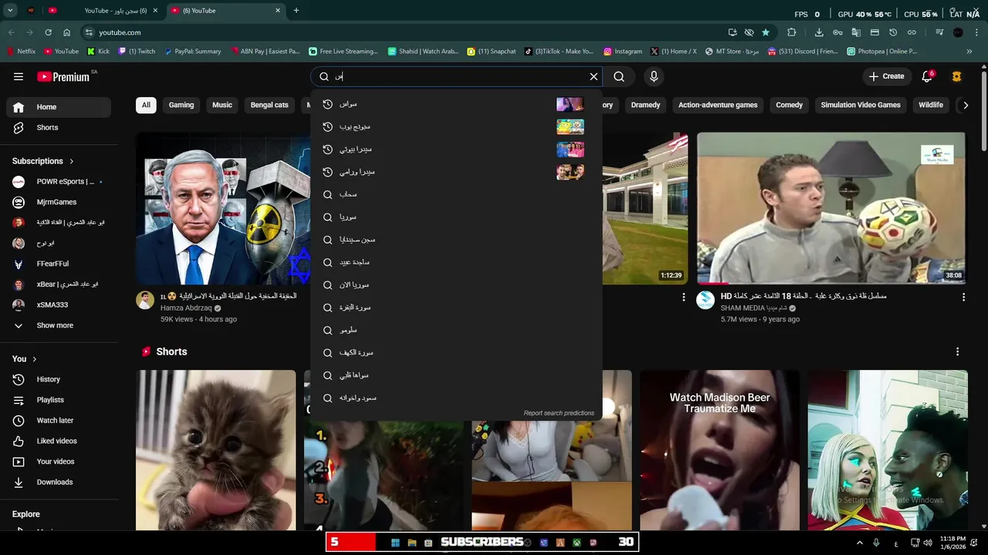
Task: Open Chrome downloads icon
Action: [x=819, y=32]
